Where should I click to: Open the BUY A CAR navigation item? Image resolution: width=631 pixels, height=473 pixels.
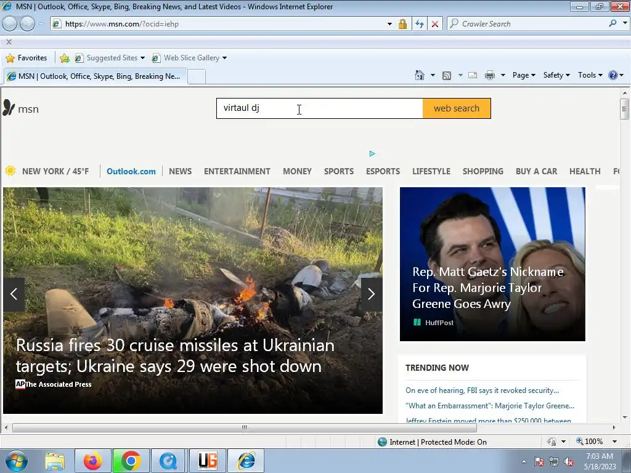point(537,171)
